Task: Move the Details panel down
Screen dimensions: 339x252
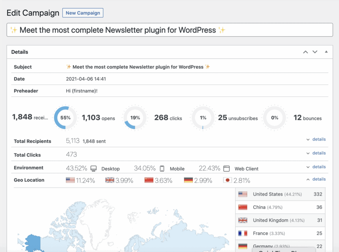Action: (315, 52)
